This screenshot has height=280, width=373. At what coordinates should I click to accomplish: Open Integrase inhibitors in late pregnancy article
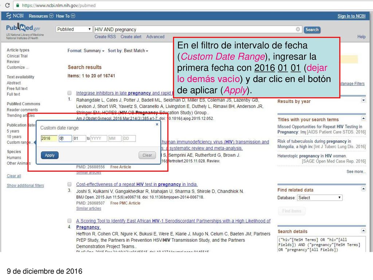125,93
